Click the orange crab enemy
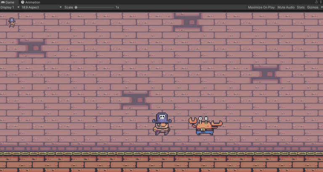 [205, 126]
